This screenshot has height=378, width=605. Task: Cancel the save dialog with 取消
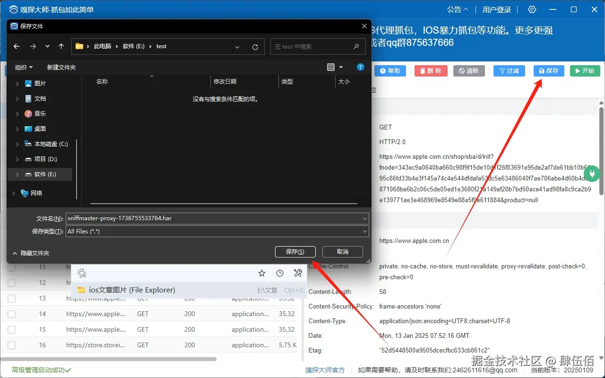pos(343,252)
